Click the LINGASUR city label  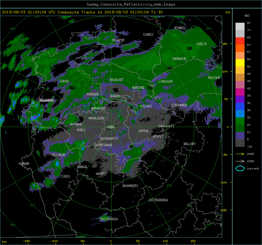[165, 82]
